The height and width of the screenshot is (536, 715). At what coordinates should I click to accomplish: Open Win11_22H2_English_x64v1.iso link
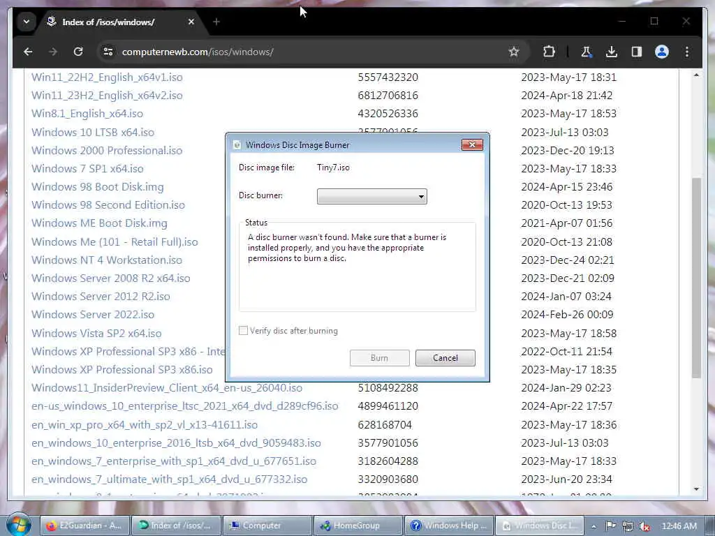tap(107, 77)
